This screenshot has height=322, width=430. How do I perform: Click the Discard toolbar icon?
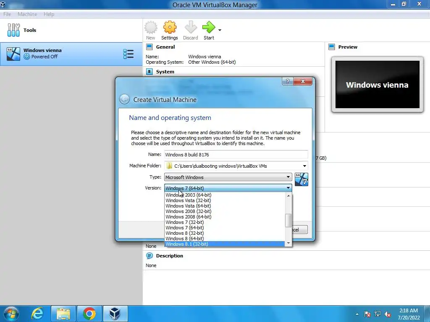[190, 27]
